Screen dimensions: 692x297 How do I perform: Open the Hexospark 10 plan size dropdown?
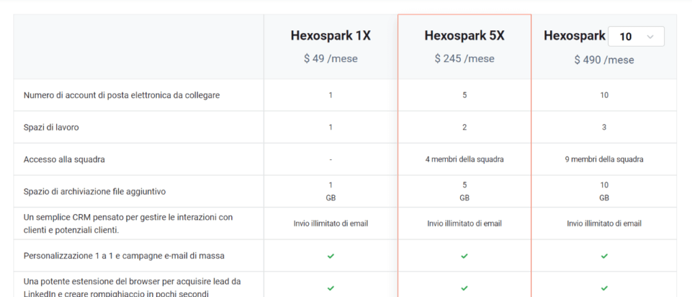tap(636, 36)
